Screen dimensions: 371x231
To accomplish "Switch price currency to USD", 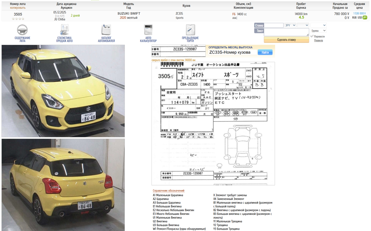I will click(x=360, y=18).
